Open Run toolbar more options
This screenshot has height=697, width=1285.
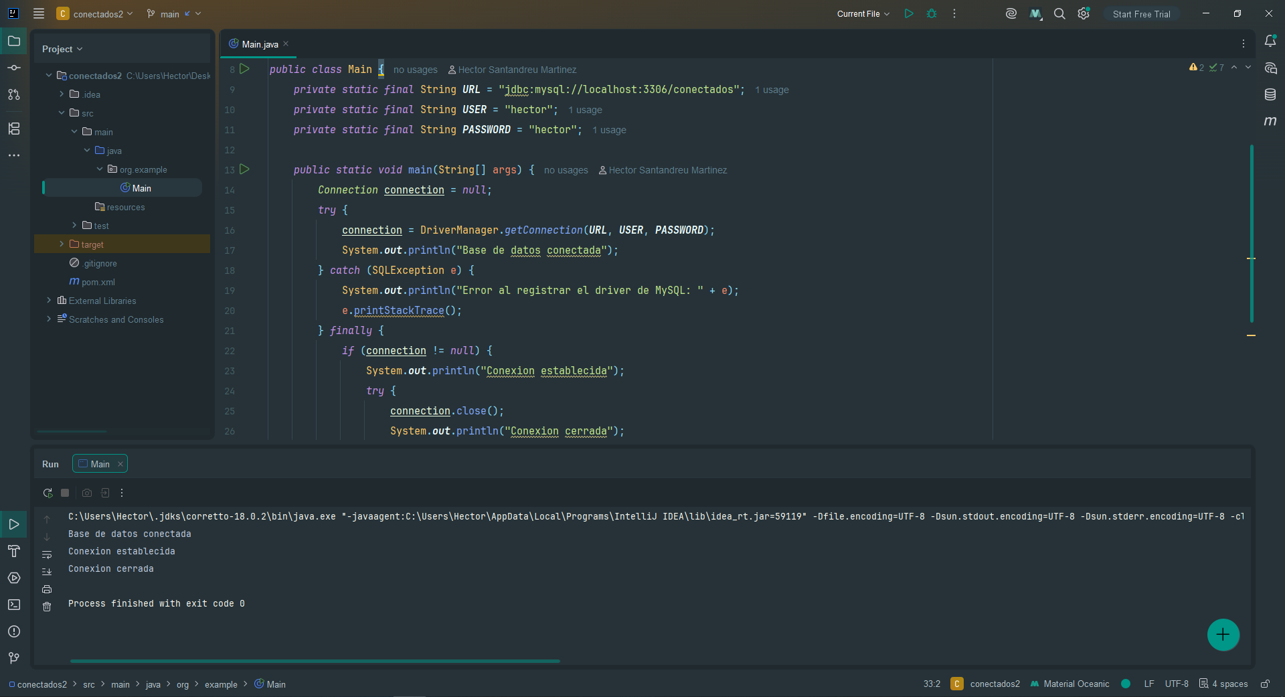(122, 493)
